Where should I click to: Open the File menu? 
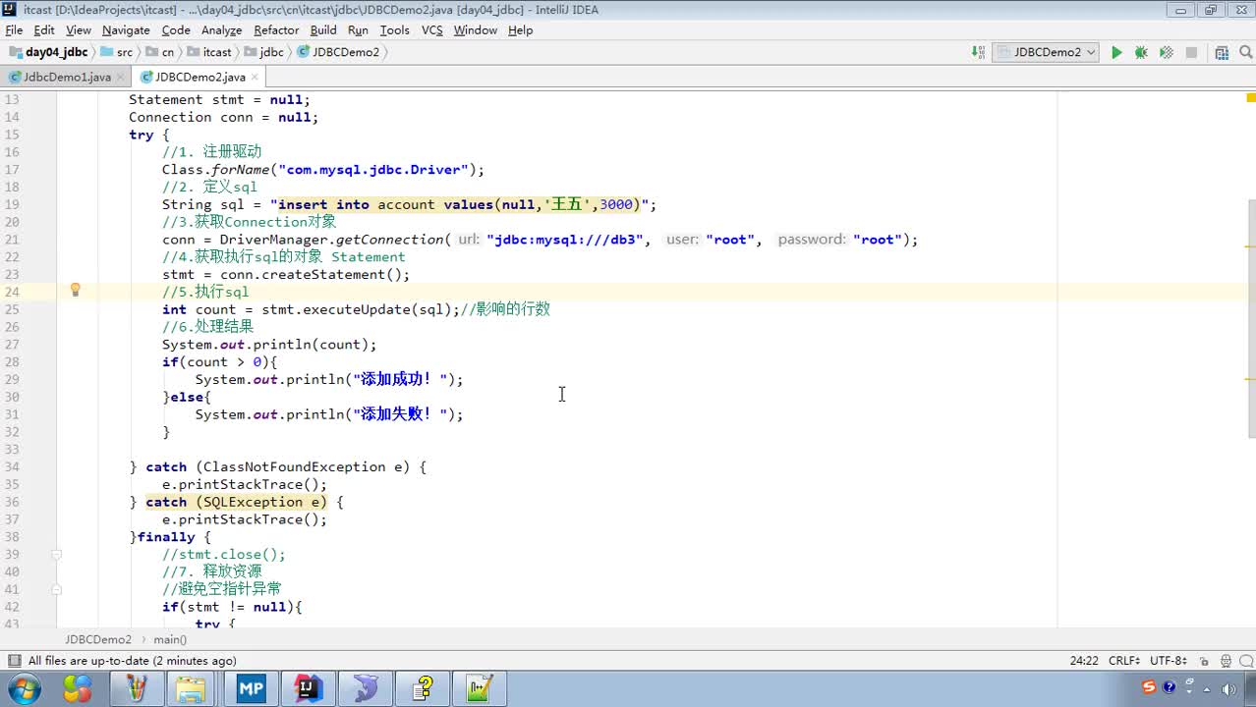[x=14, y=30]
